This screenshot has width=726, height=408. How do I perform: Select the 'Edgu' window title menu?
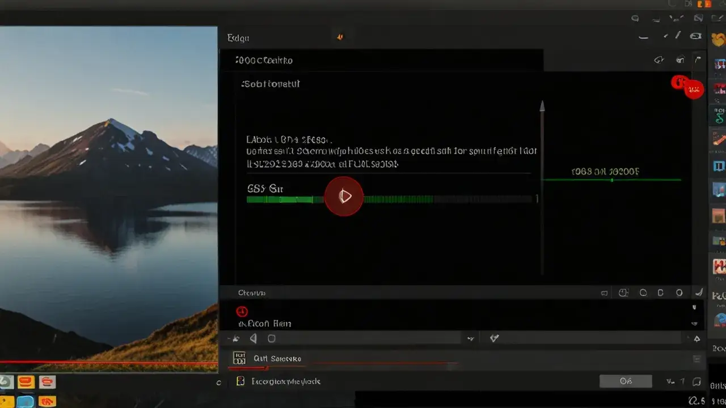[x=238, y=38]
